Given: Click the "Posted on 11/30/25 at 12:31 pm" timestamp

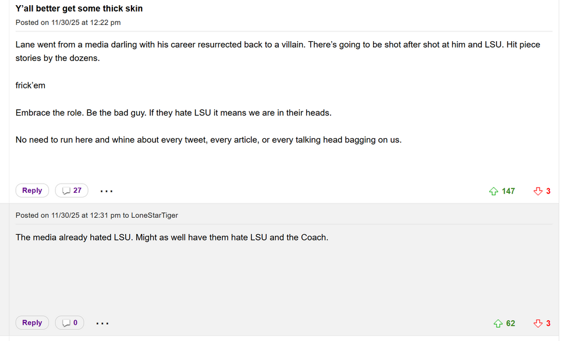Looking at the screenshot, I should pyautogui.click(x=68, y=216).
